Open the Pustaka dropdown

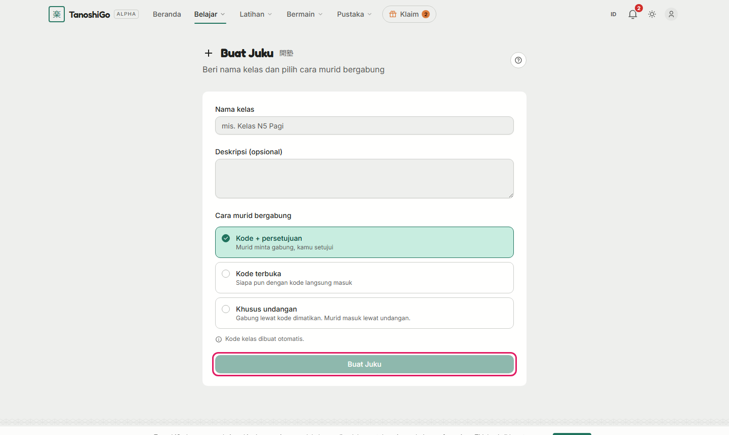click(x=354, y=14)
